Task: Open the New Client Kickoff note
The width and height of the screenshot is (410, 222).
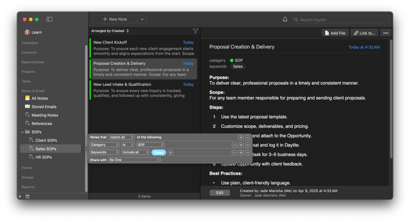Action: click(144, 48)
